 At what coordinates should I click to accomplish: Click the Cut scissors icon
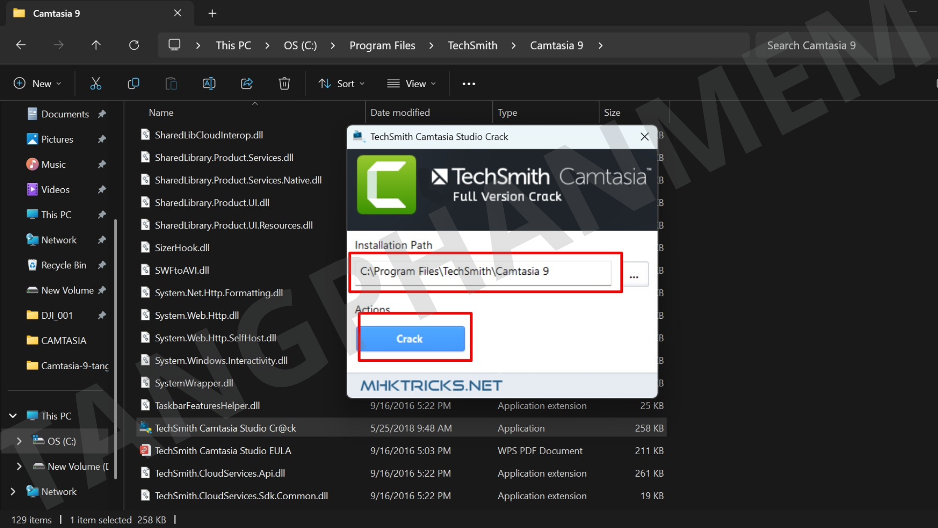[96, 84]
